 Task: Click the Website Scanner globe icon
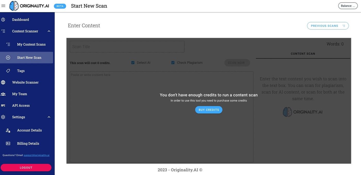3,82
